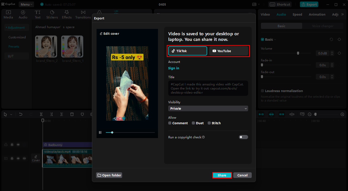Open the Transitions tab

[83, 14]
